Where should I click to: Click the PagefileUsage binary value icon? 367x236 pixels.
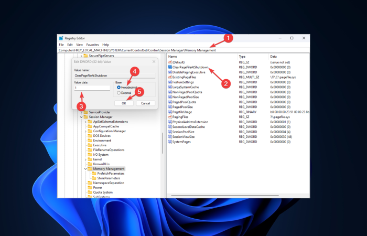(170, 112)
